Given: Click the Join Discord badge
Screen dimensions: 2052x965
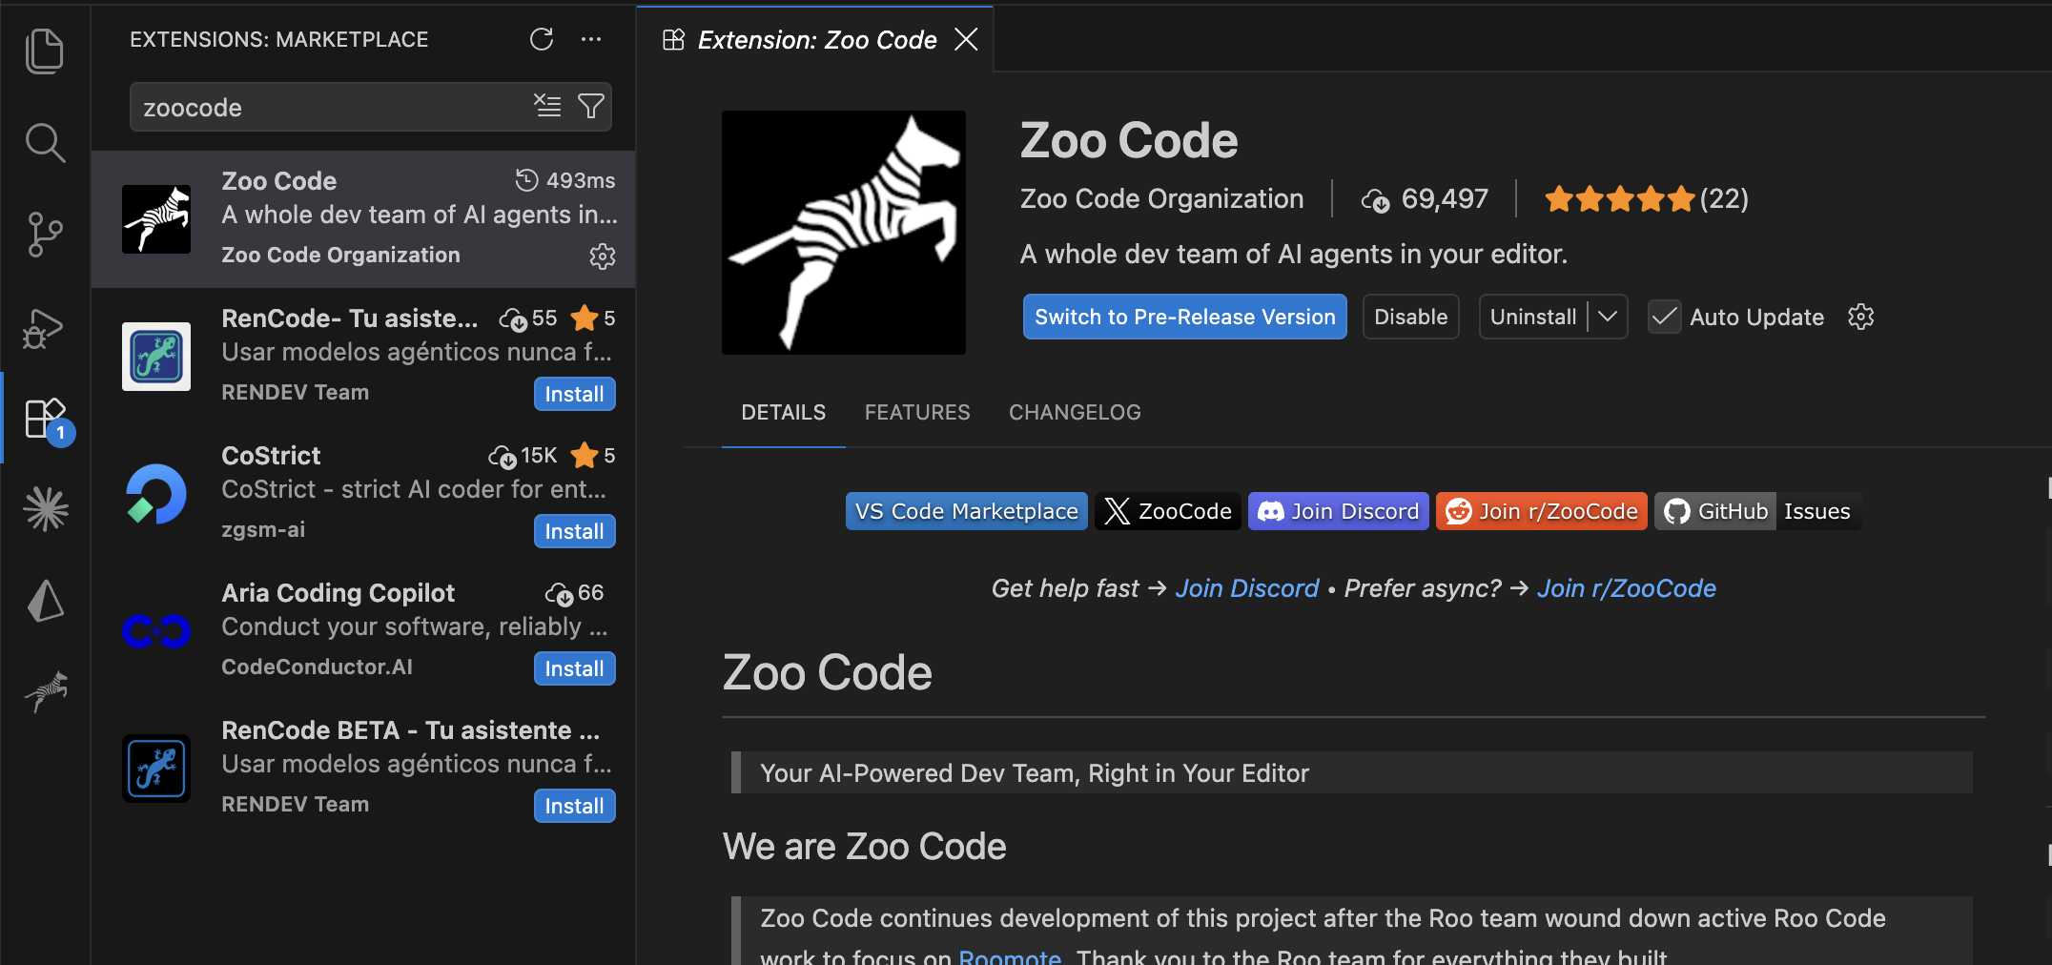Looking at the screenshot, I should (1338, 511).
